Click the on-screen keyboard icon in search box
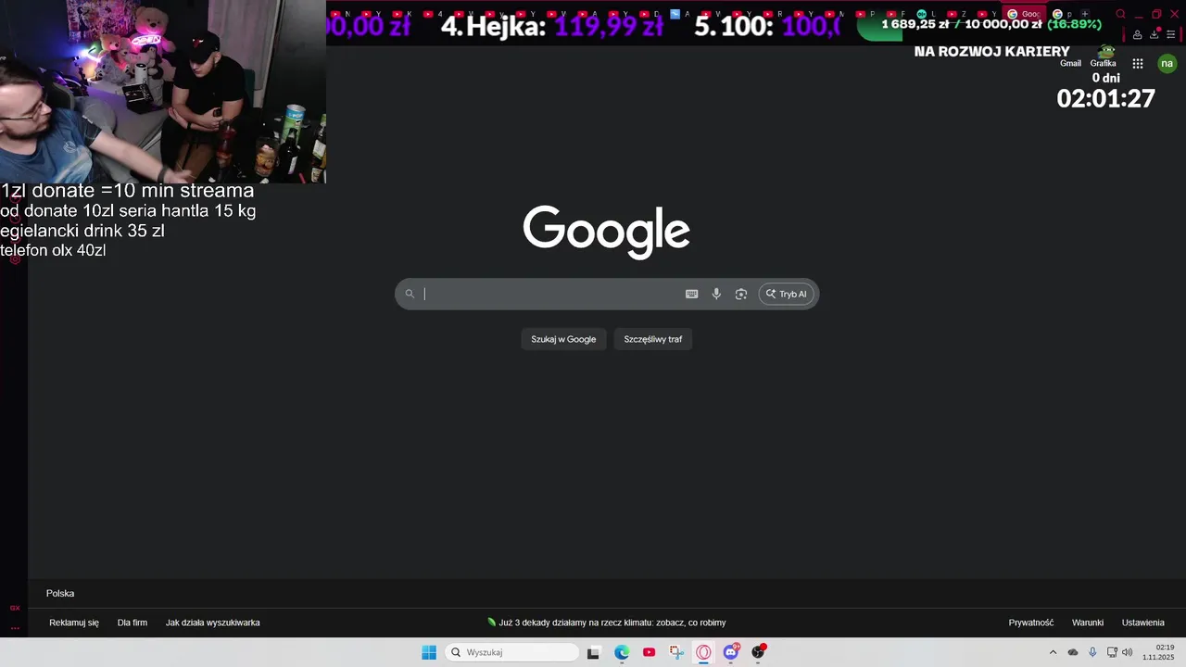1186x667 pixels. point(691,294)
